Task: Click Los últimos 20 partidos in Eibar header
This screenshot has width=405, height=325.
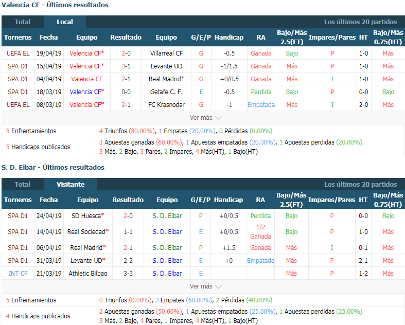Action: (x=360, y=184)
